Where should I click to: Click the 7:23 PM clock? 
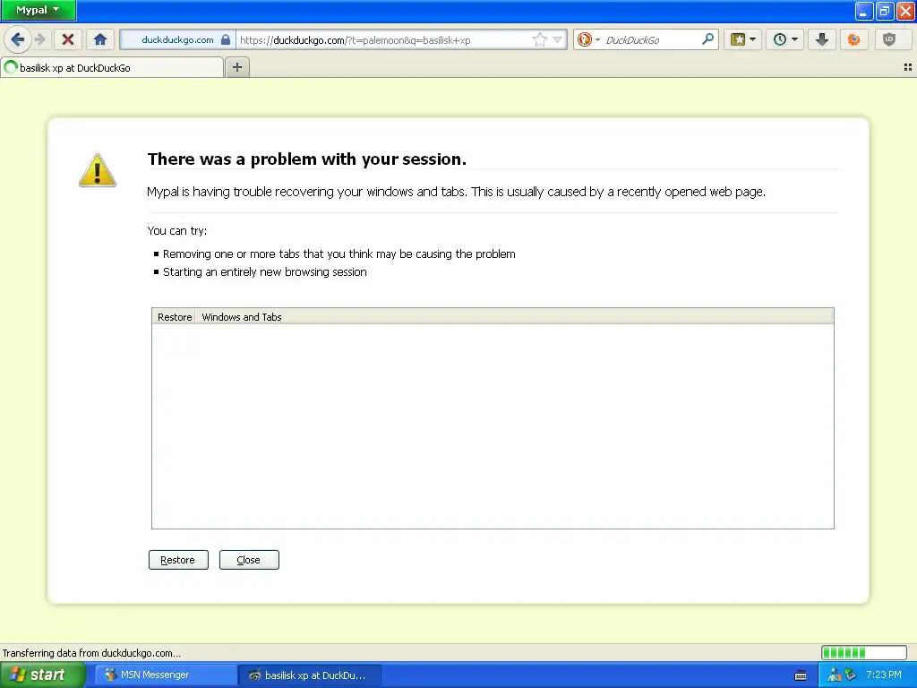coord(884,675)
